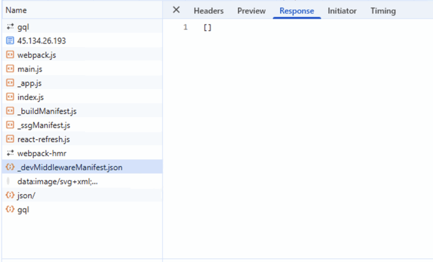This screenshot has height=262, width=433.
Task: Select the index.js request
Action: tap(31, 97)
